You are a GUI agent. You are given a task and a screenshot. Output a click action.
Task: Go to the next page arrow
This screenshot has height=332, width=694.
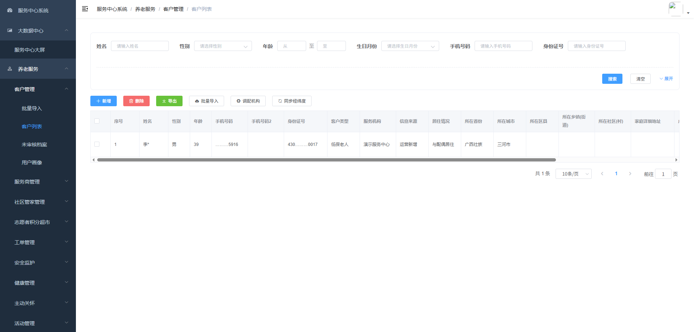tap(630, 174)
